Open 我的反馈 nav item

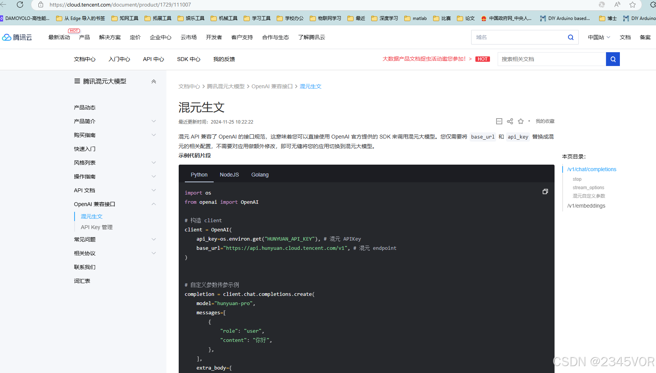coord(224,59)
